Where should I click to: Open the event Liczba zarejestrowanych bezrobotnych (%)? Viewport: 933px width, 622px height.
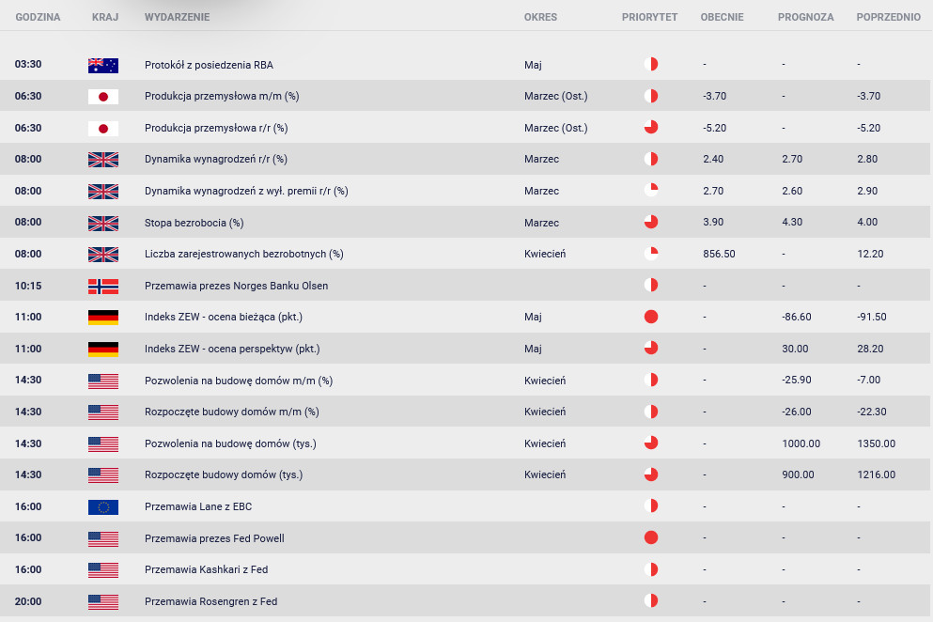pyautogui.click(x=244, y=255)
